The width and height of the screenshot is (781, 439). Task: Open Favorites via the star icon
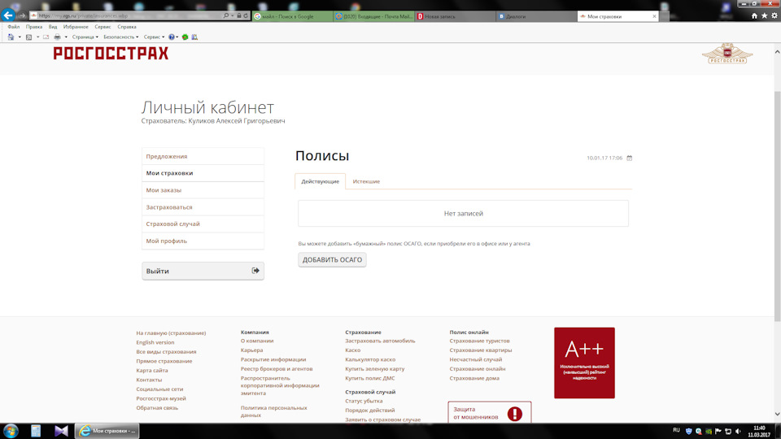tap(764, 16)
